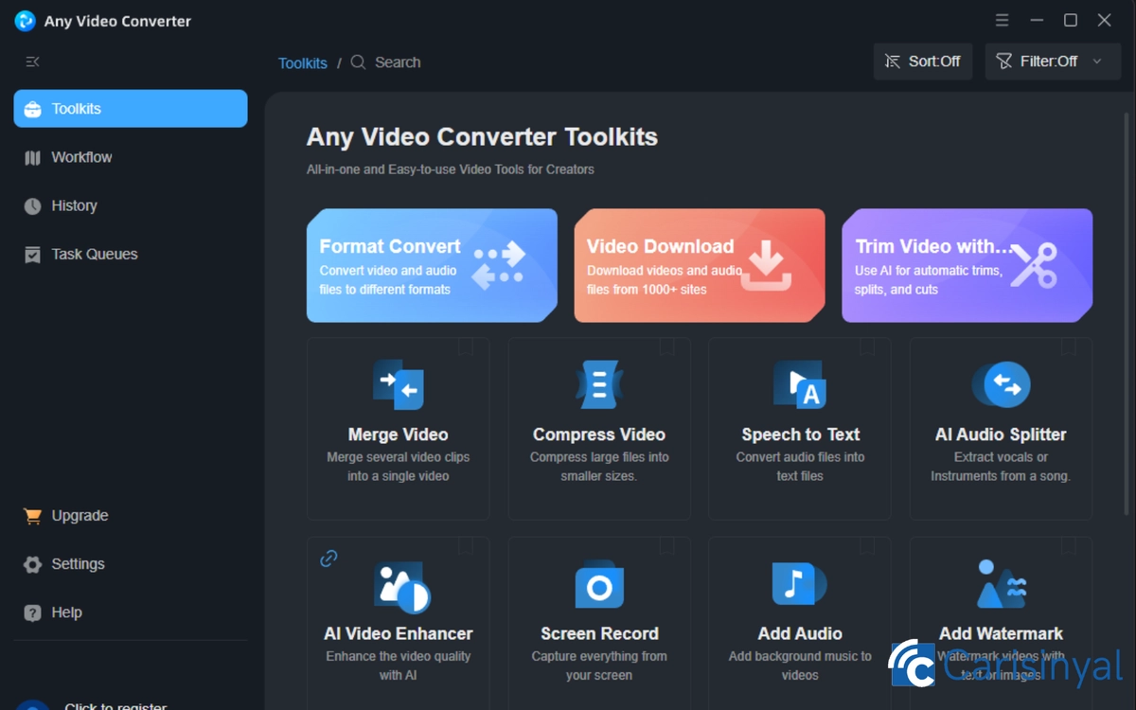Tick the checkbox on Speech to Text card

click(867, 346)
